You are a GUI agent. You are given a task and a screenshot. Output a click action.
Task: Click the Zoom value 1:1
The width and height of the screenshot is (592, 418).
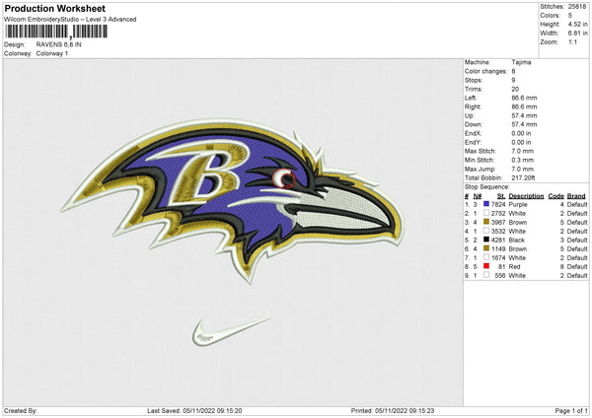572,41
